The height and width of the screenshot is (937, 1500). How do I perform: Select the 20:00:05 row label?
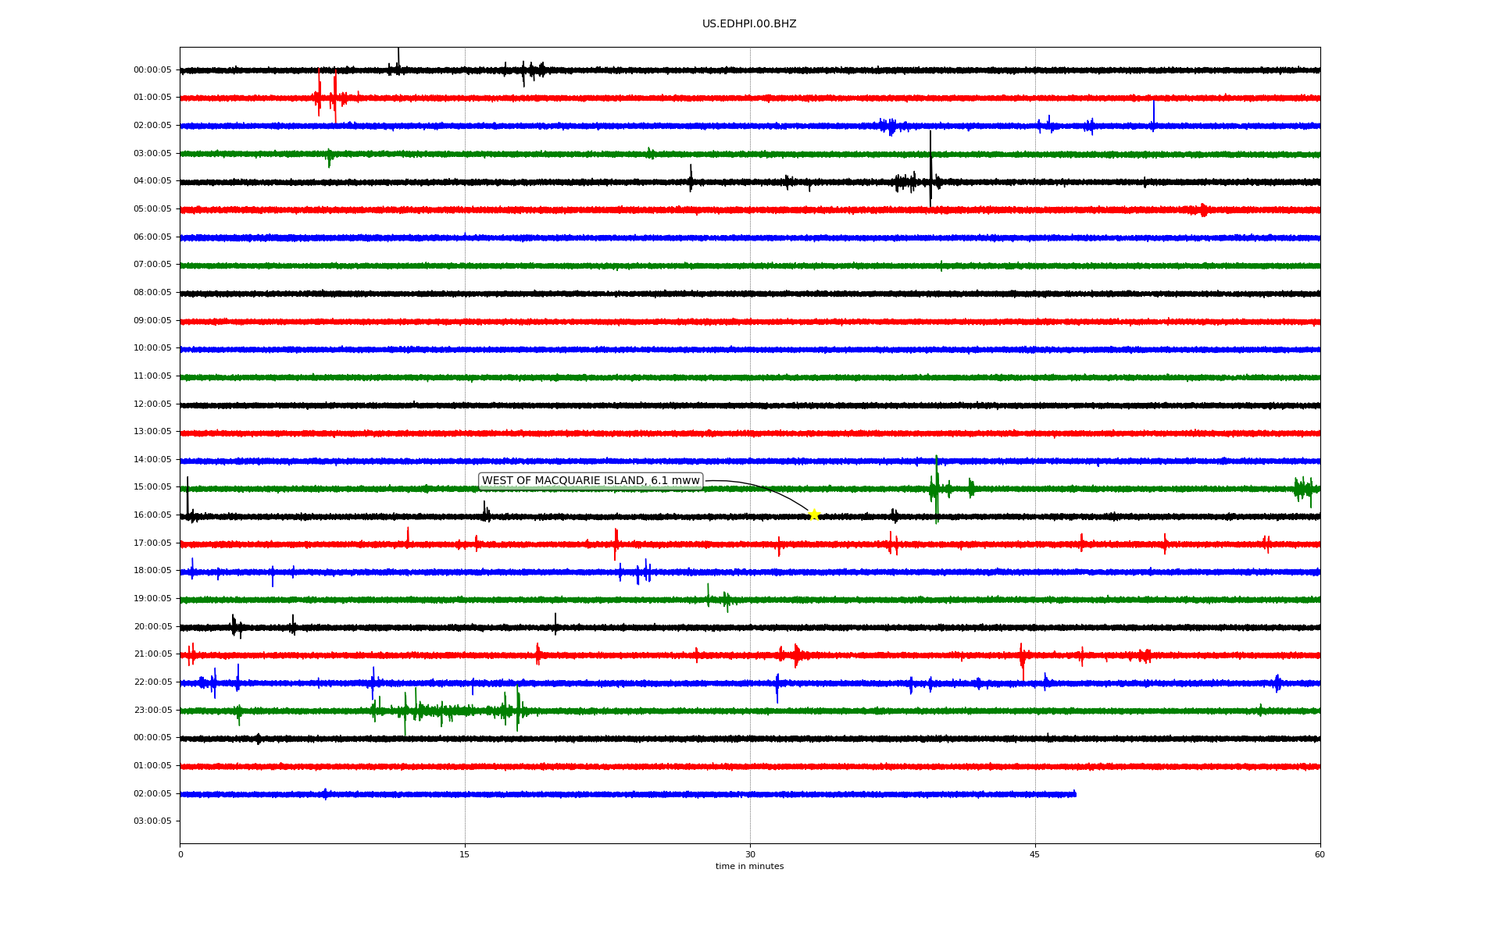152,627
